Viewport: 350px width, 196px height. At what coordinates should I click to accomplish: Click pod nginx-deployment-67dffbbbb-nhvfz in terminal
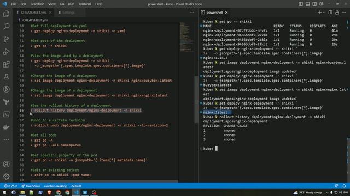235,30
